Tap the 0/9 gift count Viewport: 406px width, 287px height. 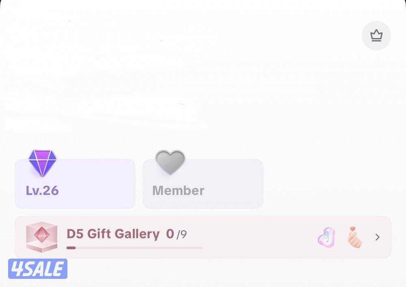point(176,234)
